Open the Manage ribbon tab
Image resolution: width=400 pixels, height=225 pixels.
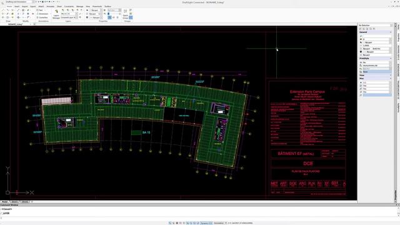[79, 6]
